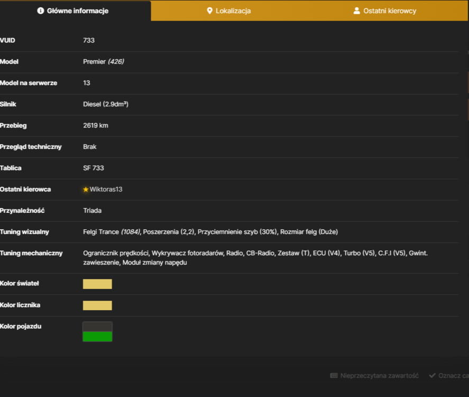This screenshot has width=469, height=397.
Task: Click the icon beside Nieprzeczytana zawartość
Action: coord(334,375)
